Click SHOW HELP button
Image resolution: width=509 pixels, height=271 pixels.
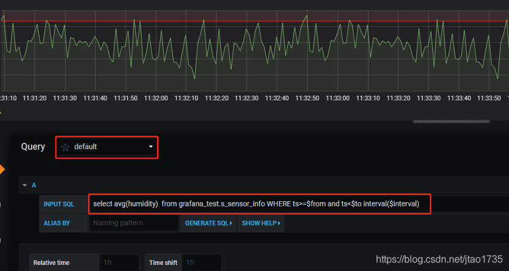[261, 223]
